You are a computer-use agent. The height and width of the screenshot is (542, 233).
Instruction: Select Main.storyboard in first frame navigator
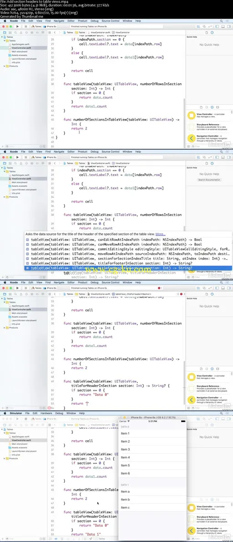19,51
